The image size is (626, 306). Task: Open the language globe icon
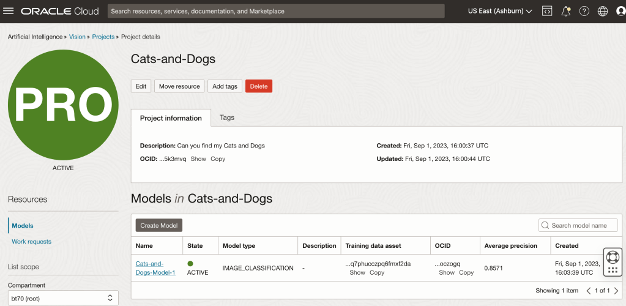click(603, 11)
